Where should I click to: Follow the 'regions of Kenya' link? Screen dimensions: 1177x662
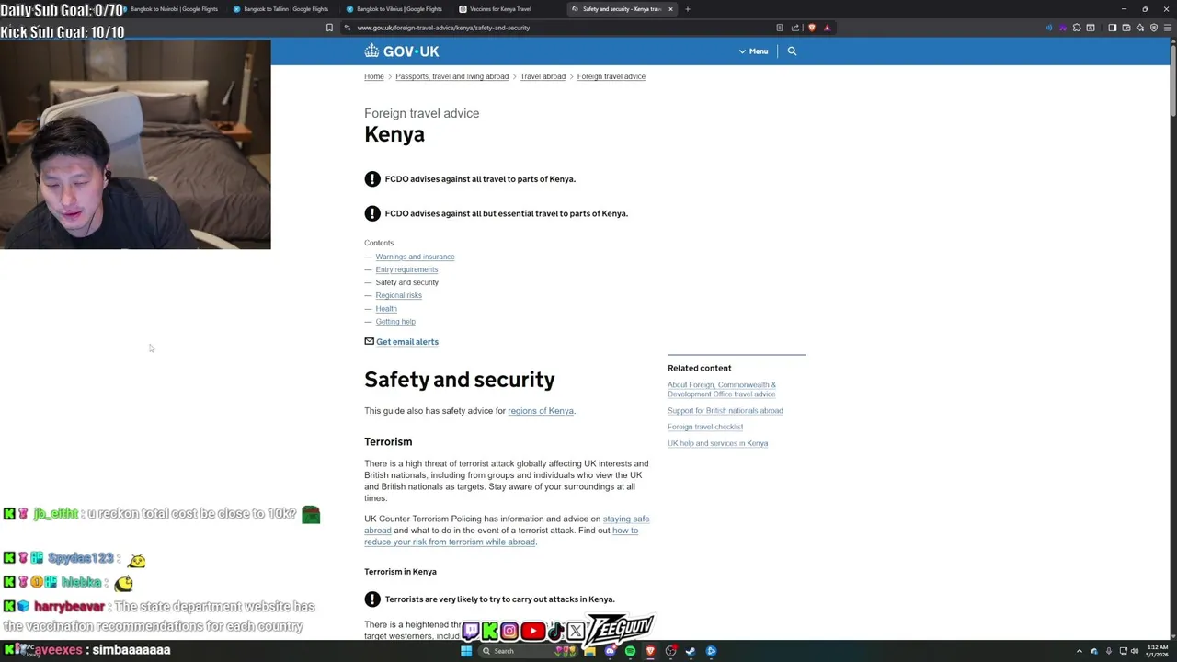click(541, 411)
